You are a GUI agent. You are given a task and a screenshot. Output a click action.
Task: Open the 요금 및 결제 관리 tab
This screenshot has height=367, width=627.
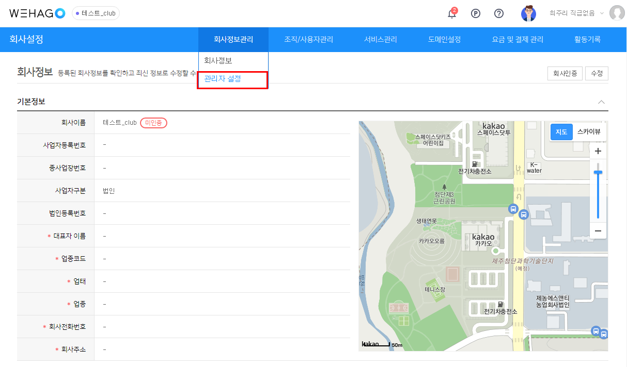(x=518, y=40)
